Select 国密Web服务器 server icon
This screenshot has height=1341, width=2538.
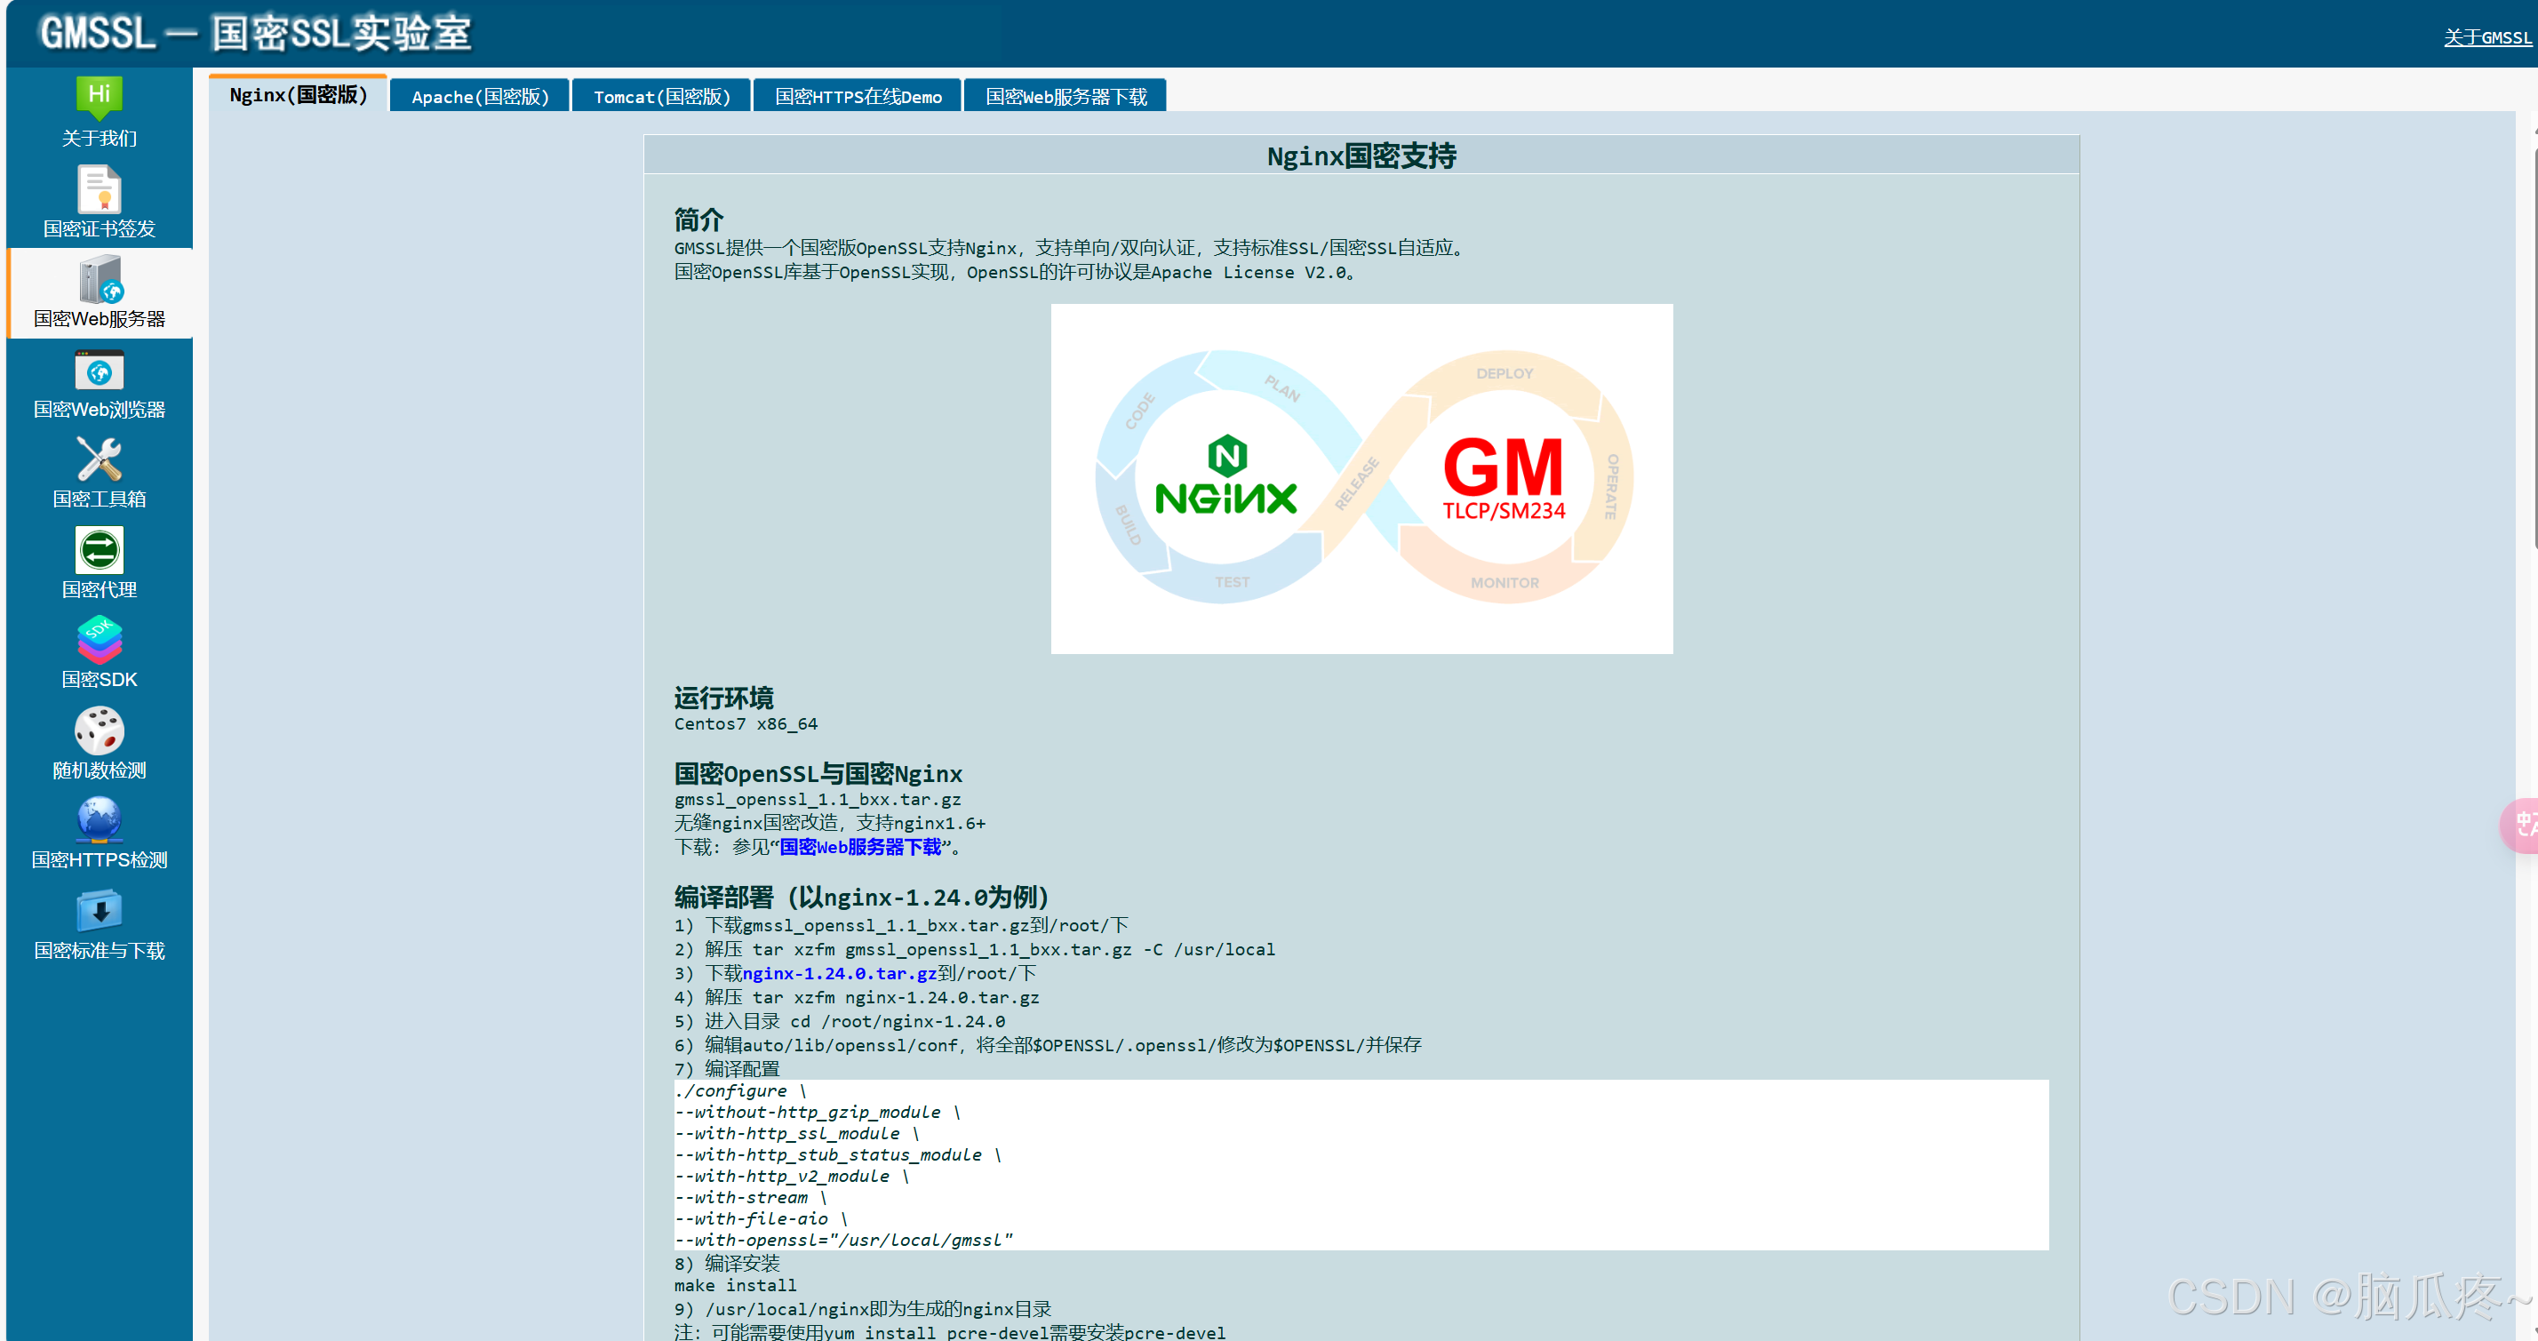click(x=99, y=280)
